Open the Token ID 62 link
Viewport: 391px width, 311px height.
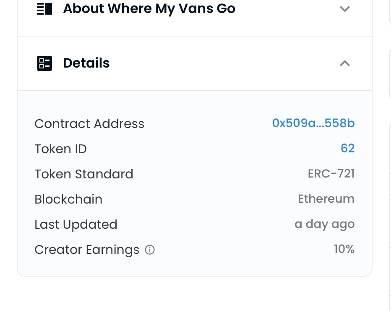pyautogui.click(x=348, y=149)
